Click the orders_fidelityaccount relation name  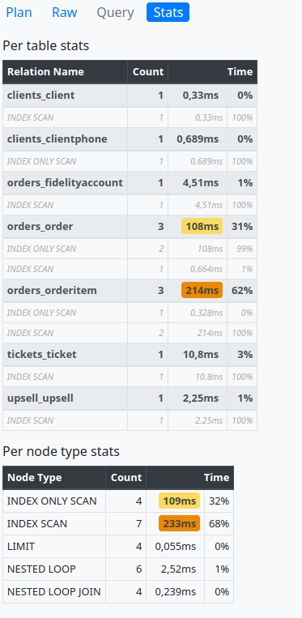[x=65, y=183]
